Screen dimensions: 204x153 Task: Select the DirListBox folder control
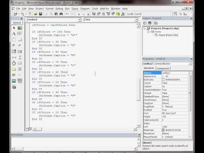pos(14,69)
